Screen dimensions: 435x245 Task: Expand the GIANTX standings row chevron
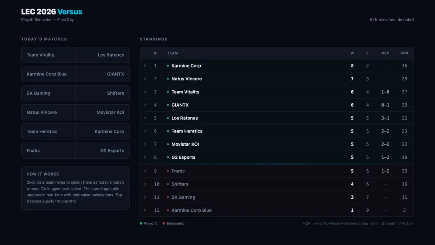[x=145, y=105]
